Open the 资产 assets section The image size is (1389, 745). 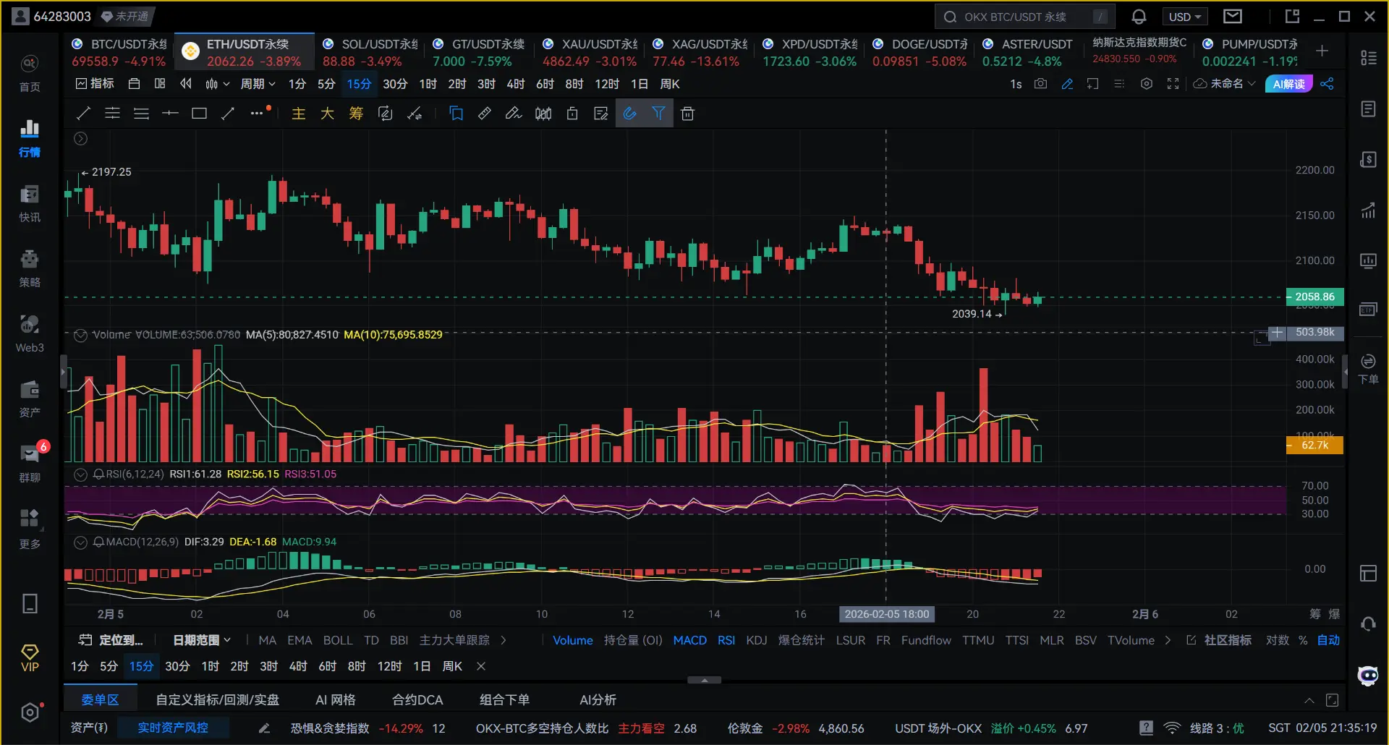pos(30,399)
